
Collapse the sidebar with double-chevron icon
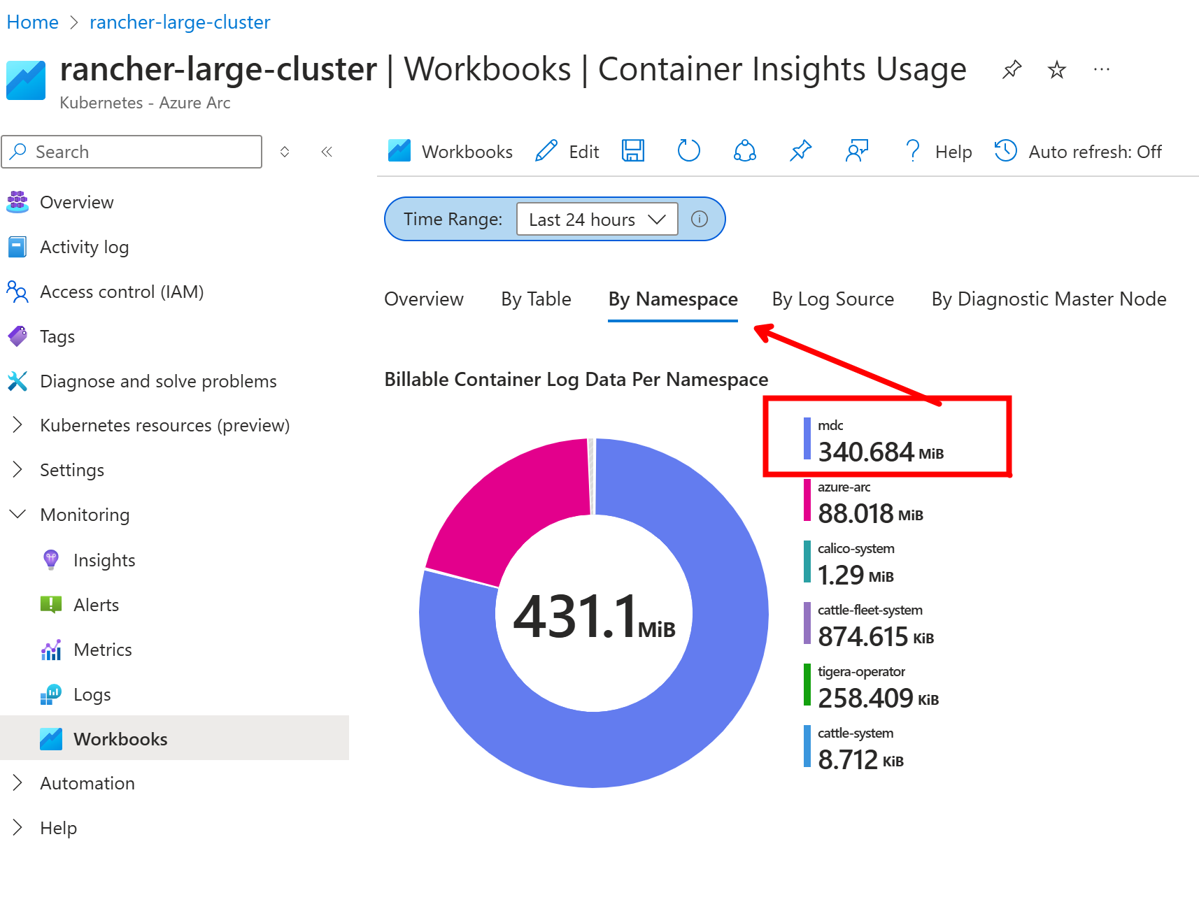tap(327, 152)
